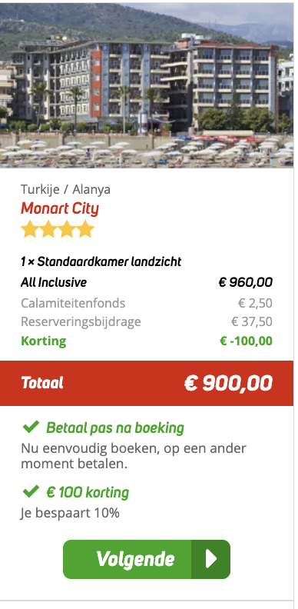This screenshot has width=298, height=609.
Task: Click the Reserveringsbijdrage cost line
Action: coord(147,322)
